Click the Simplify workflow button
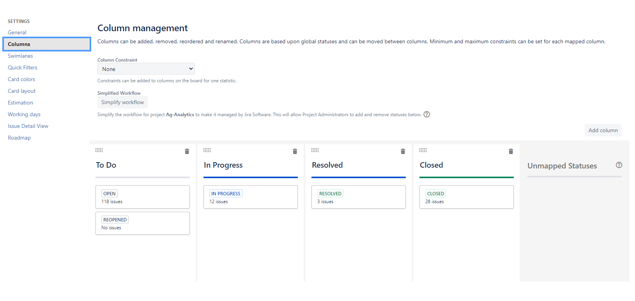 122,102
